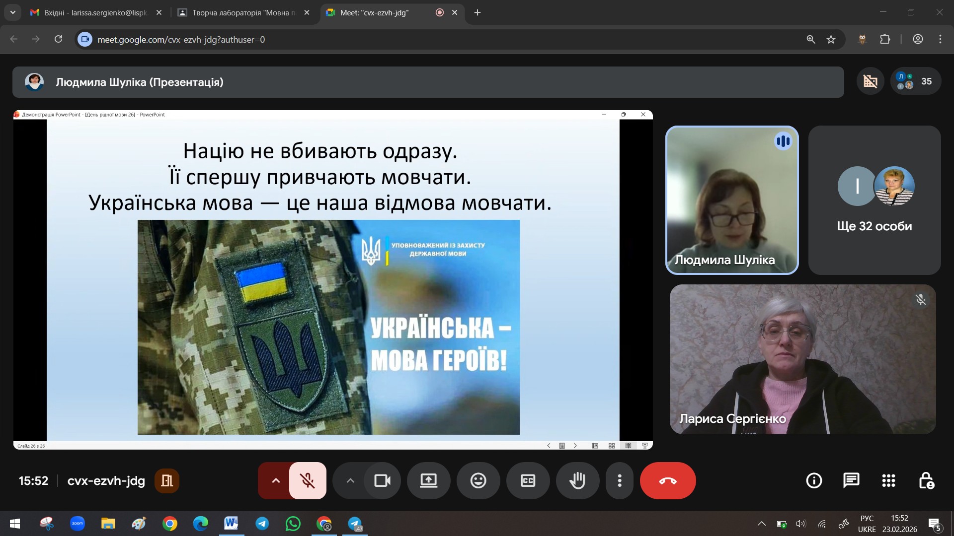Open more options three-dot menu
Image resolution: width=954 pixels, height=536 pixels.
(619, 480)
